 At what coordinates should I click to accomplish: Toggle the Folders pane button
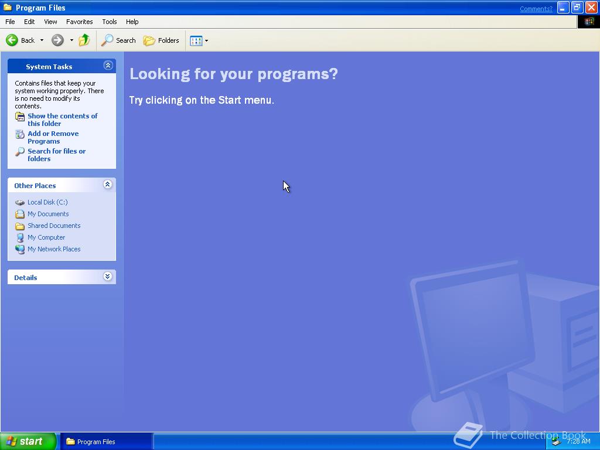(x=161, y=40)
